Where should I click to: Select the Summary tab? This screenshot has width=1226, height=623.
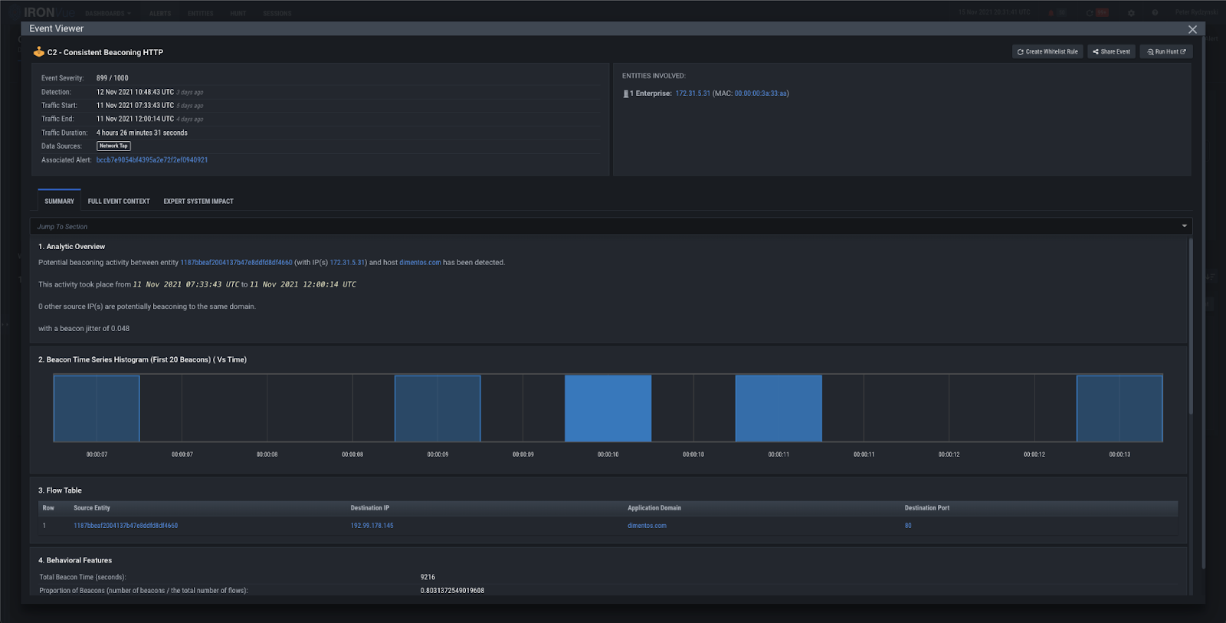59,201
